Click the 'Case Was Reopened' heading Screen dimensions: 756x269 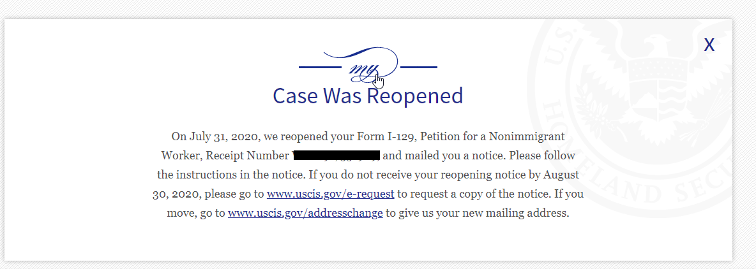[x=368, y=96]
